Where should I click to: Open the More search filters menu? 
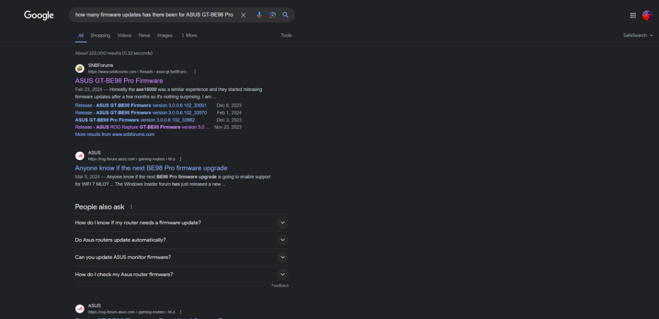(189, 36)
